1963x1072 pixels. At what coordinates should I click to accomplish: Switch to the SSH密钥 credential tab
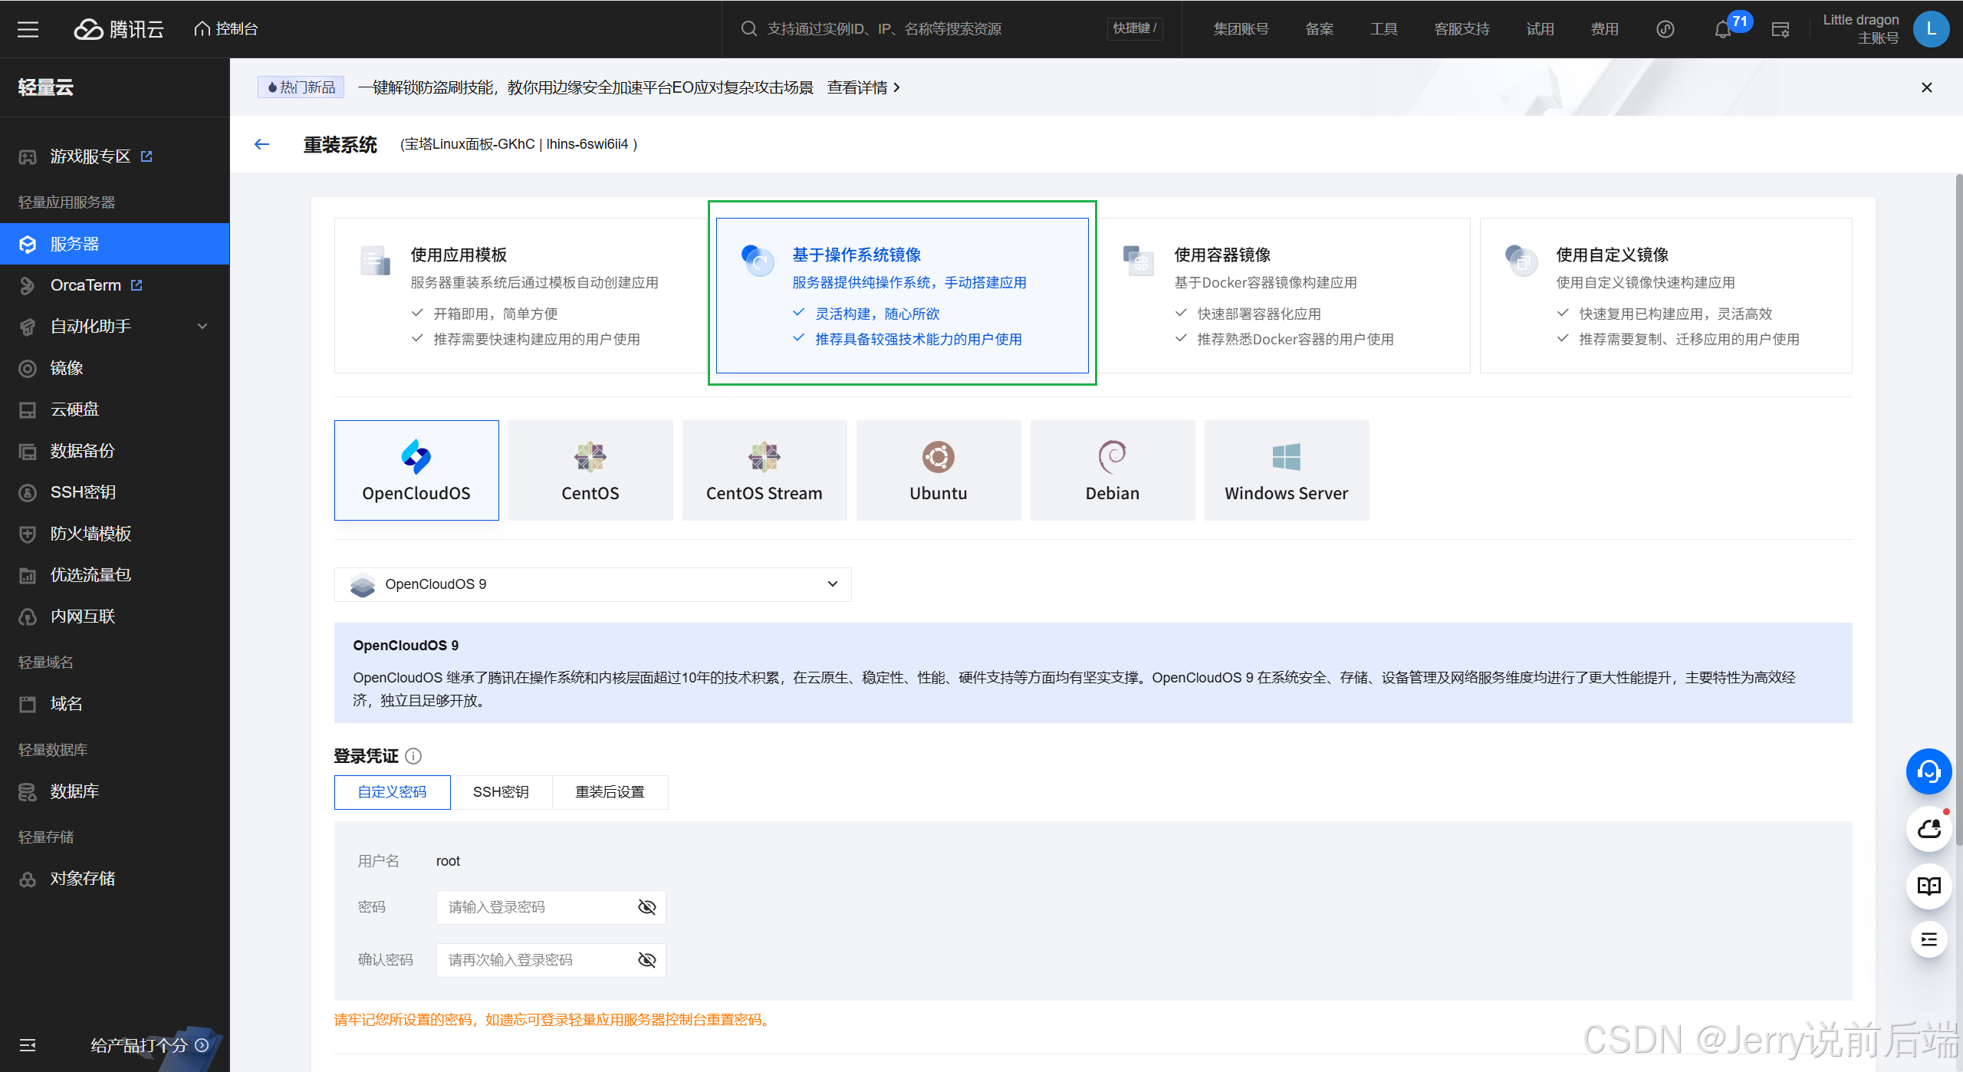click(501, 792)
